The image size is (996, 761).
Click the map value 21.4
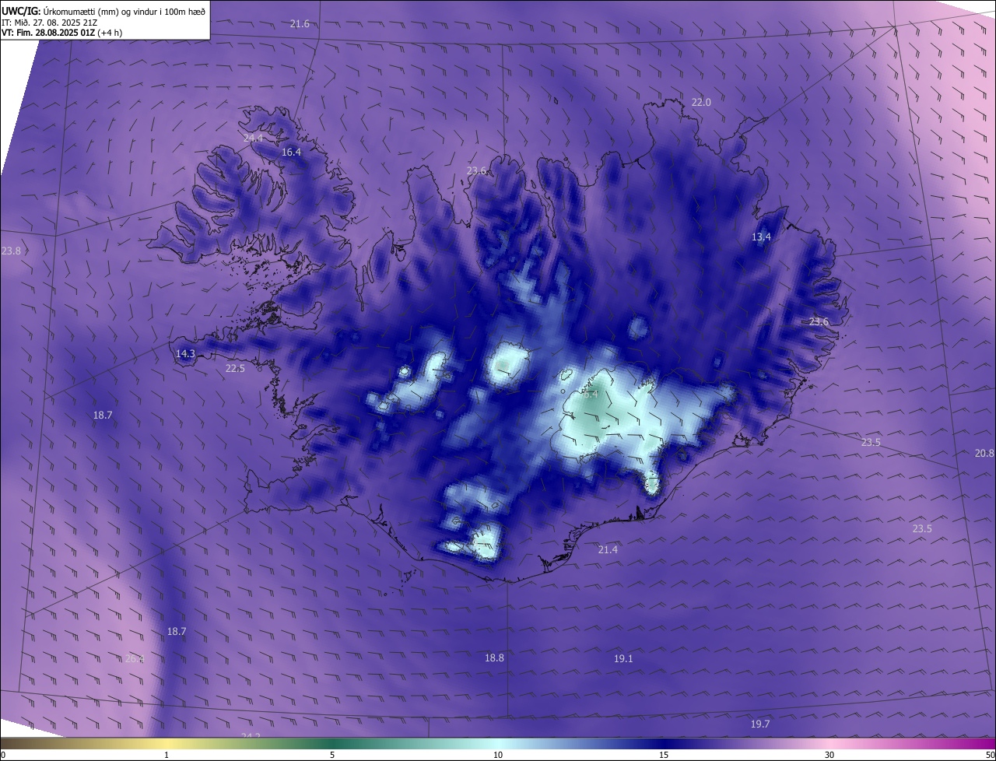click(x=608, y=550)
